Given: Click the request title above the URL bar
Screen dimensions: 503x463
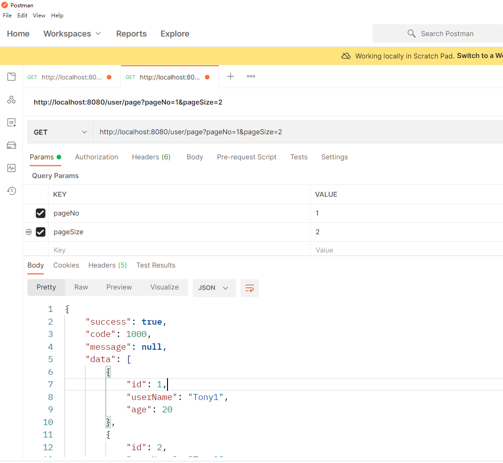Looking at the screenshot, I should (128, 102).
